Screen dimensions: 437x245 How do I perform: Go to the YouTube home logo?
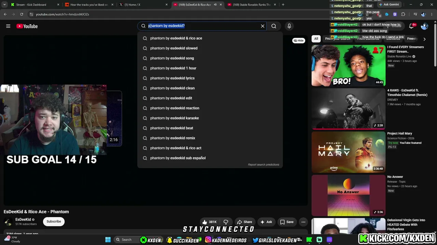pyautogui.click(x=27, y=26)
